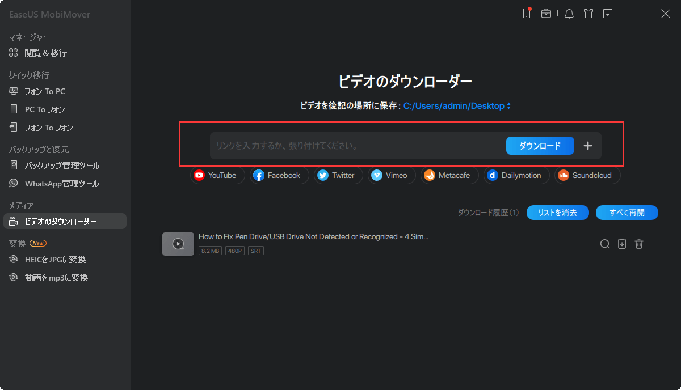
Task: Clear the history with リストを消去
Action: click(557, 213)
